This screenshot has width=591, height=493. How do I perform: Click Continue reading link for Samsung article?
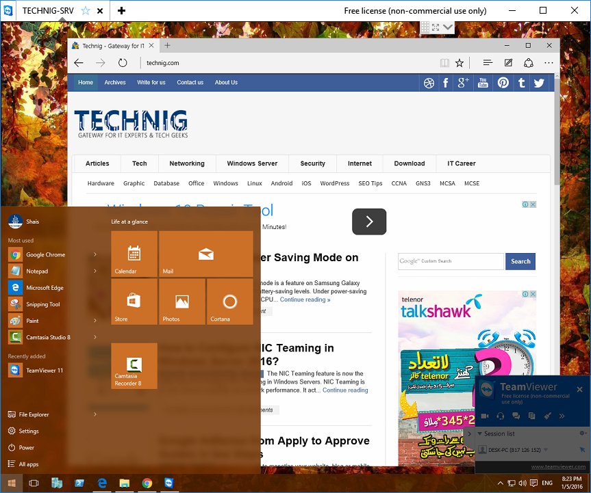[x=305, y=299]
